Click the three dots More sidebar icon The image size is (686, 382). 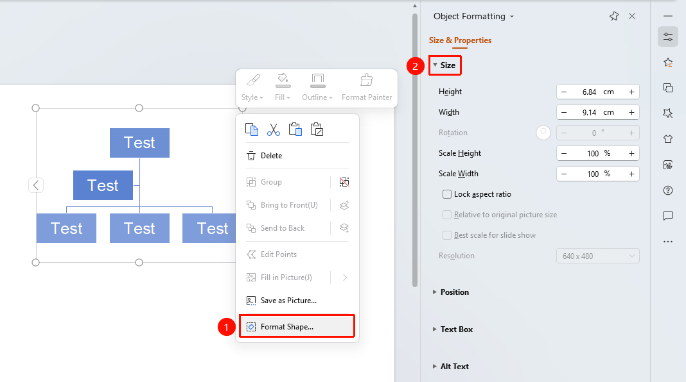(x=668, y=242)
